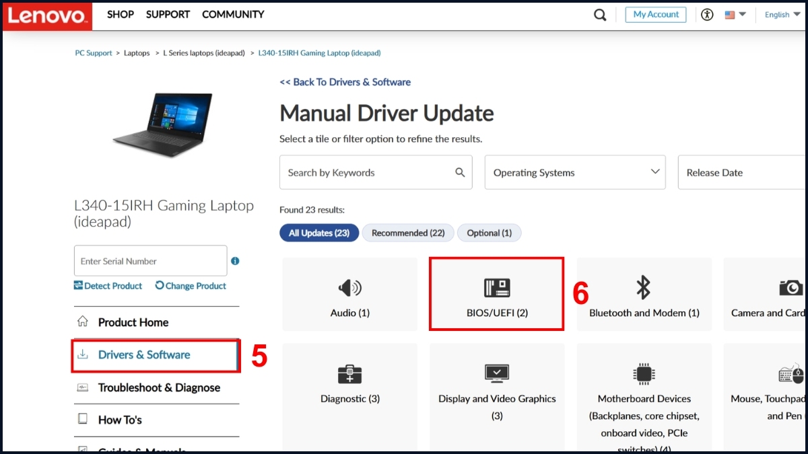Open the country flag selector
This screenshot has width=808, height=454.
735,15
